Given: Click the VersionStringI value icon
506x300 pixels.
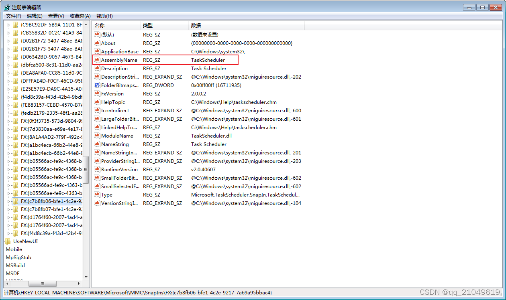Looking at the screenshot, I should (97, 203).
